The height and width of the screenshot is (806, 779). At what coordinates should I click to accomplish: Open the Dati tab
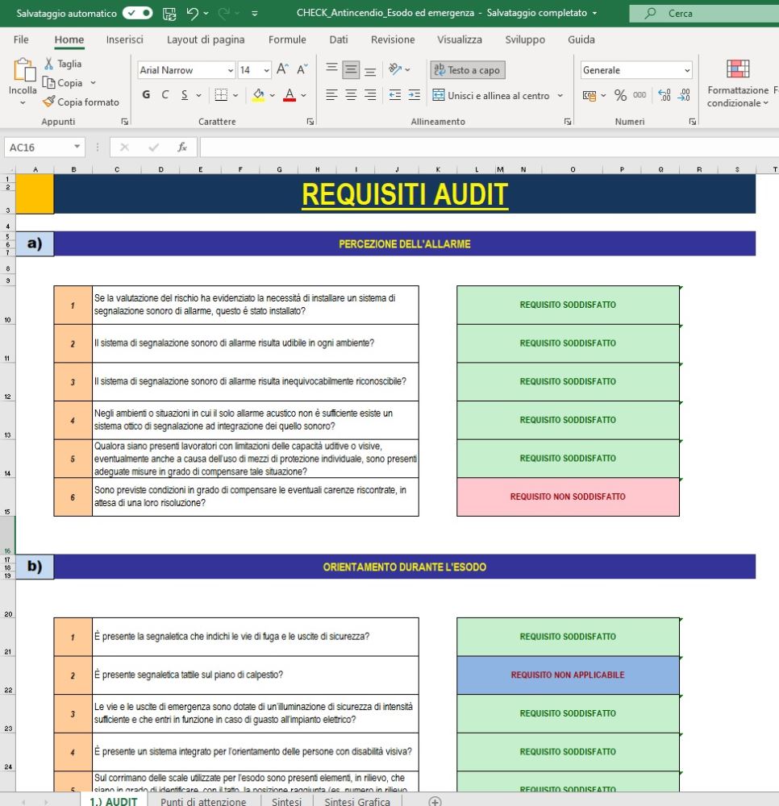[339, 39]
